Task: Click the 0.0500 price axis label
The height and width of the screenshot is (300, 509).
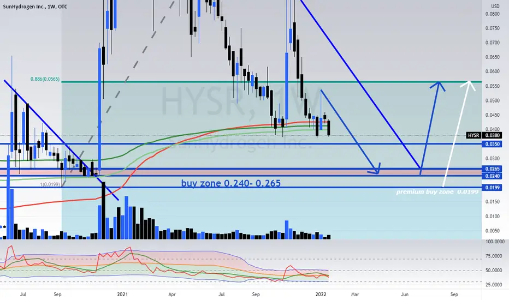Action: pos(493,100)
